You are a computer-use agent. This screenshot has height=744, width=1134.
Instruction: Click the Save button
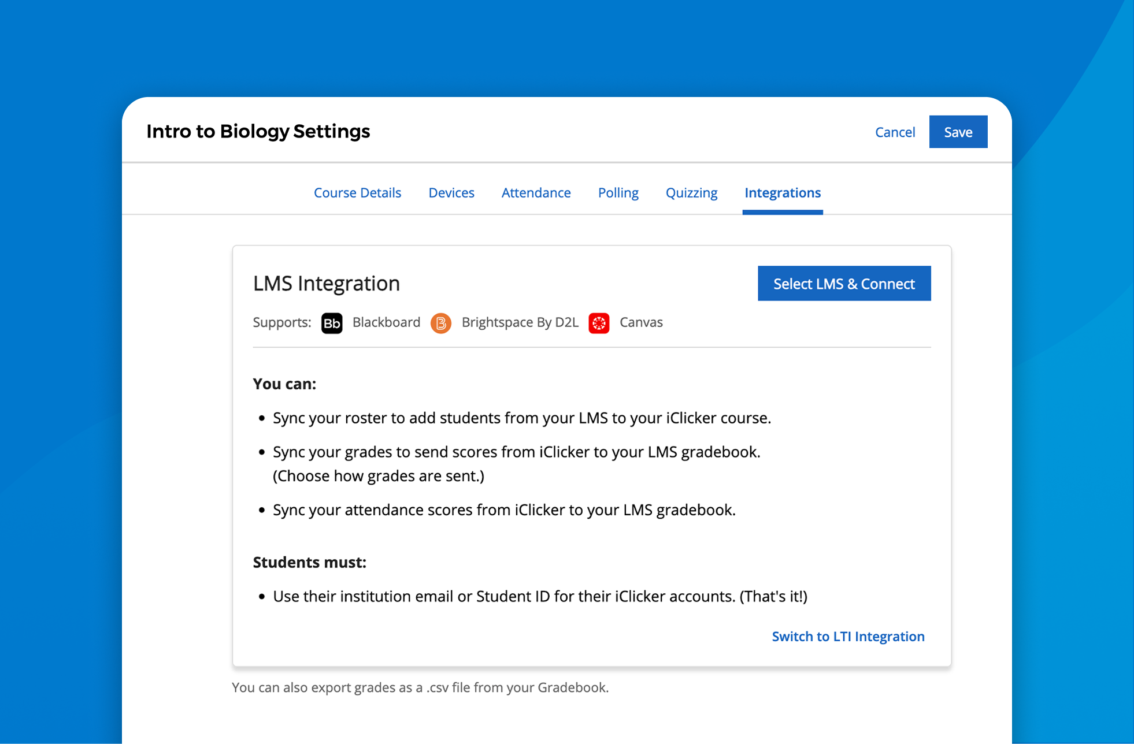pos(958,132)
